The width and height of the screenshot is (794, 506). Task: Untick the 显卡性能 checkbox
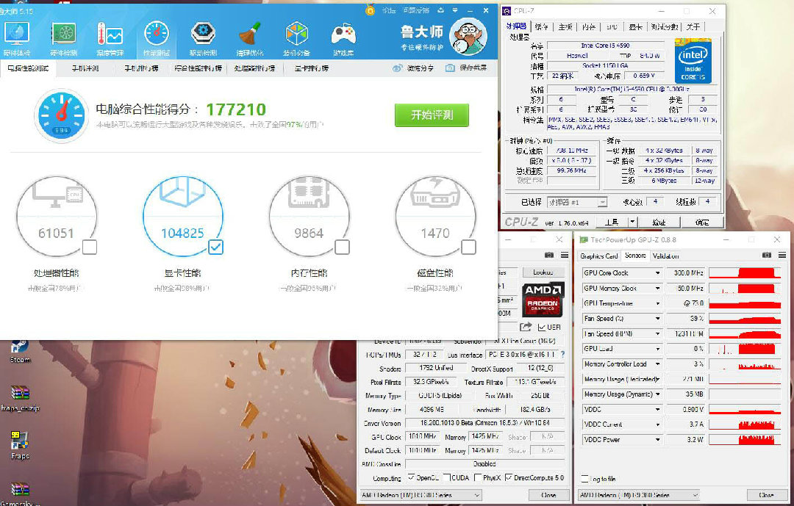coord(215,247)
